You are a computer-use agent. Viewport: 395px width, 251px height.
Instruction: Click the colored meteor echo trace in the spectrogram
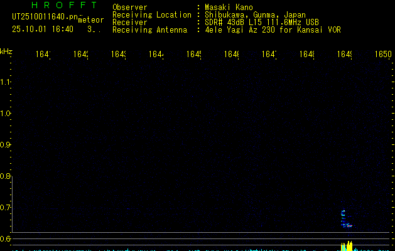pos(346,218)
